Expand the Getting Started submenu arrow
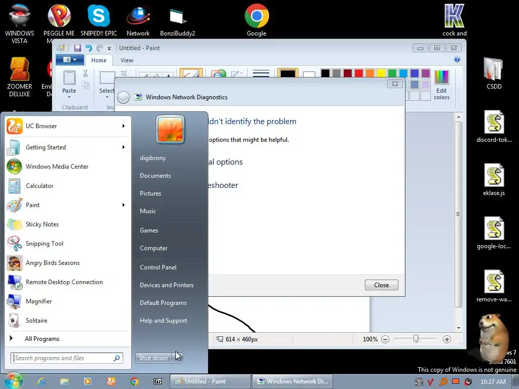519x389 pixels. (124, 147)
